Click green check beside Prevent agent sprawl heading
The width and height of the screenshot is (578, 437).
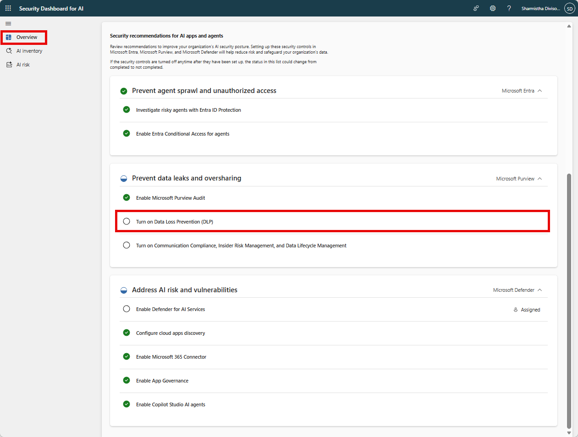(x=124, y=91)
